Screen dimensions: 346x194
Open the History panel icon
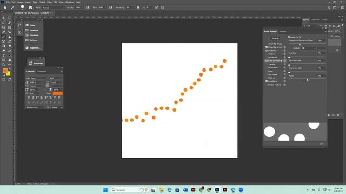[19, 25]
